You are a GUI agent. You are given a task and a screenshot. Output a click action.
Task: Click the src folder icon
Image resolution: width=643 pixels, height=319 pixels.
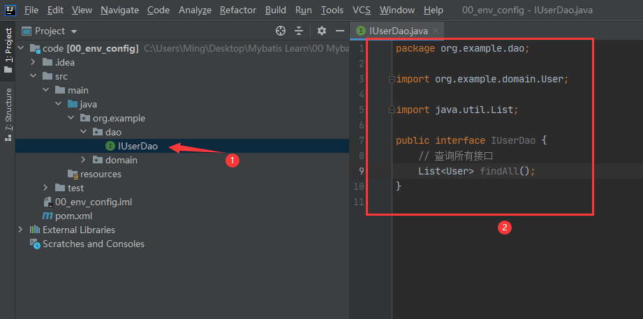[47, 76]
